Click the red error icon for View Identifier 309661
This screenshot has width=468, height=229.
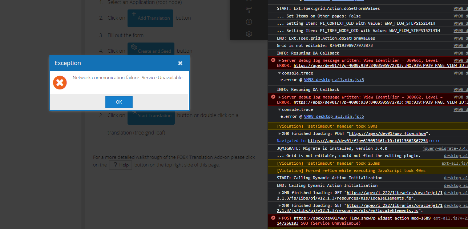pos(273,60)
